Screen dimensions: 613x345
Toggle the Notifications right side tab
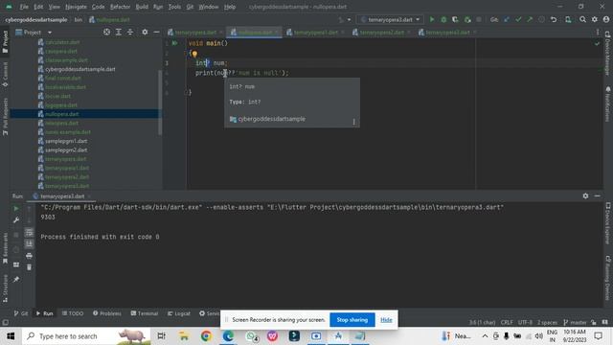607,104
